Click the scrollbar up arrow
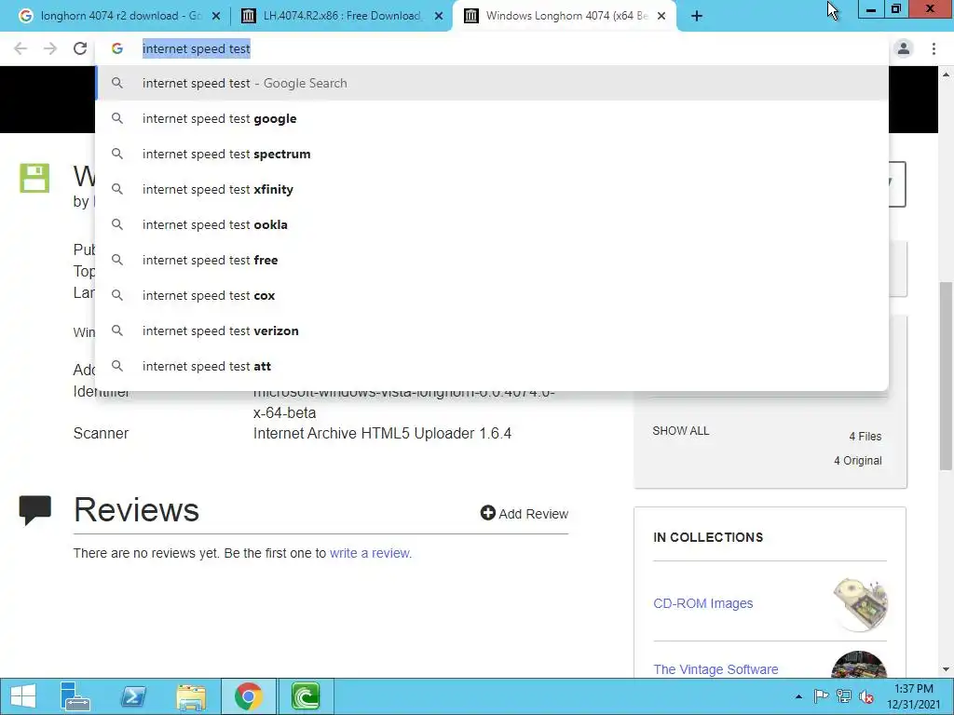The height and width of the screenshot is (715, 954). click(946, 74)
